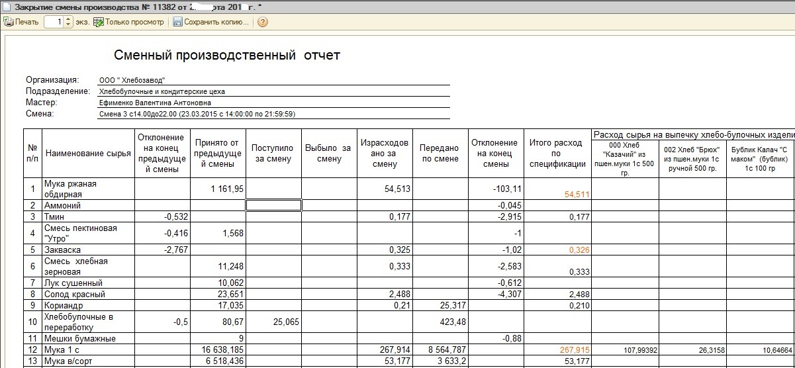Click the highlighted empty cell in the Аммоний row
Screen dimensions: 795x368
pos(273,205)
